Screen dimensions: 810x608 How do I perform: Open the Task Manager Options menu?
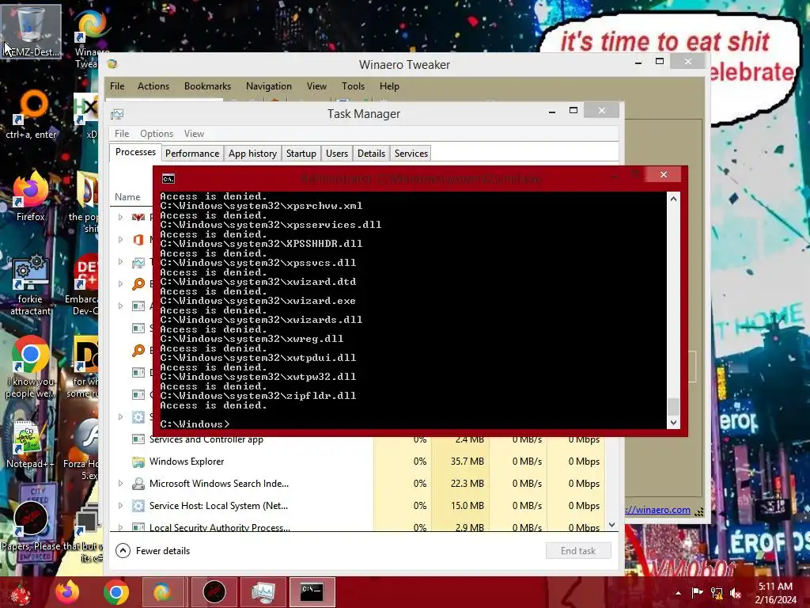tap(157, 134)
